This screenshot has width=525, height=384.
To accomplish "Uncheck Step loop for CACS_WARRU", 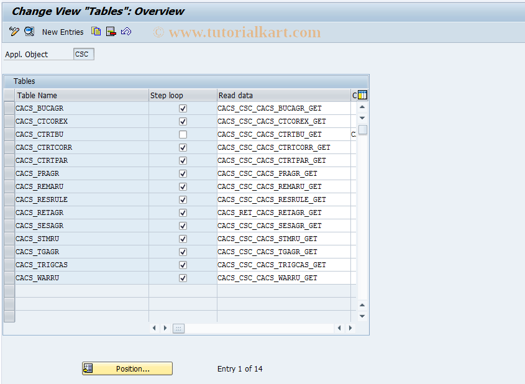I will 182,278.
